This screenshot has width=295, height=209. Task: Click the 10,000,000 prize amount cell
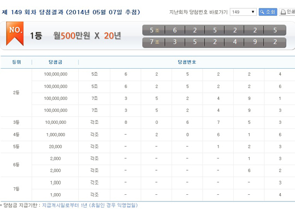55,122
